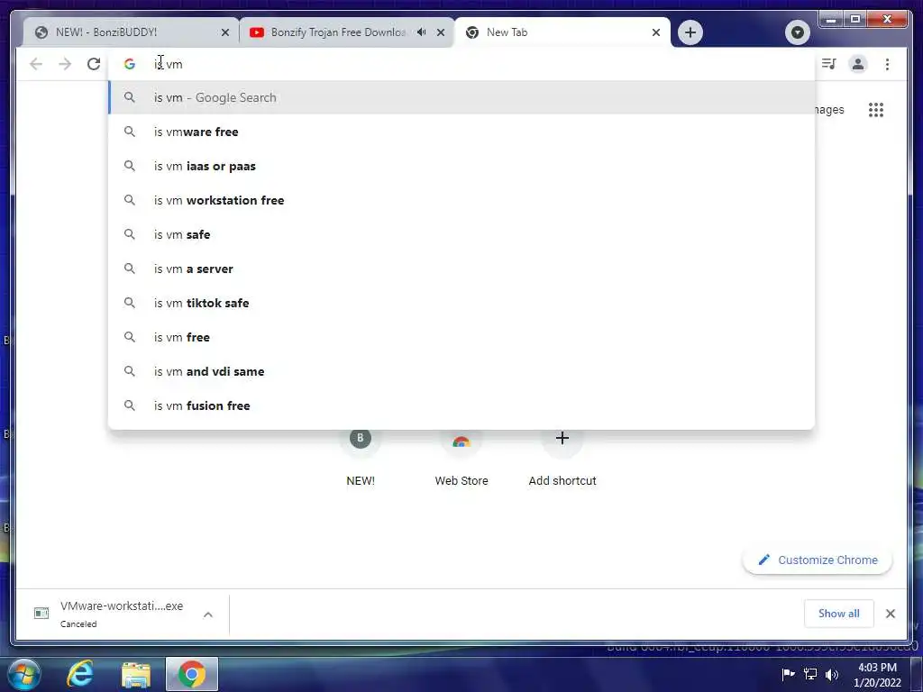
Task: Open the Web Store shortcut
Action: [461, 458]
